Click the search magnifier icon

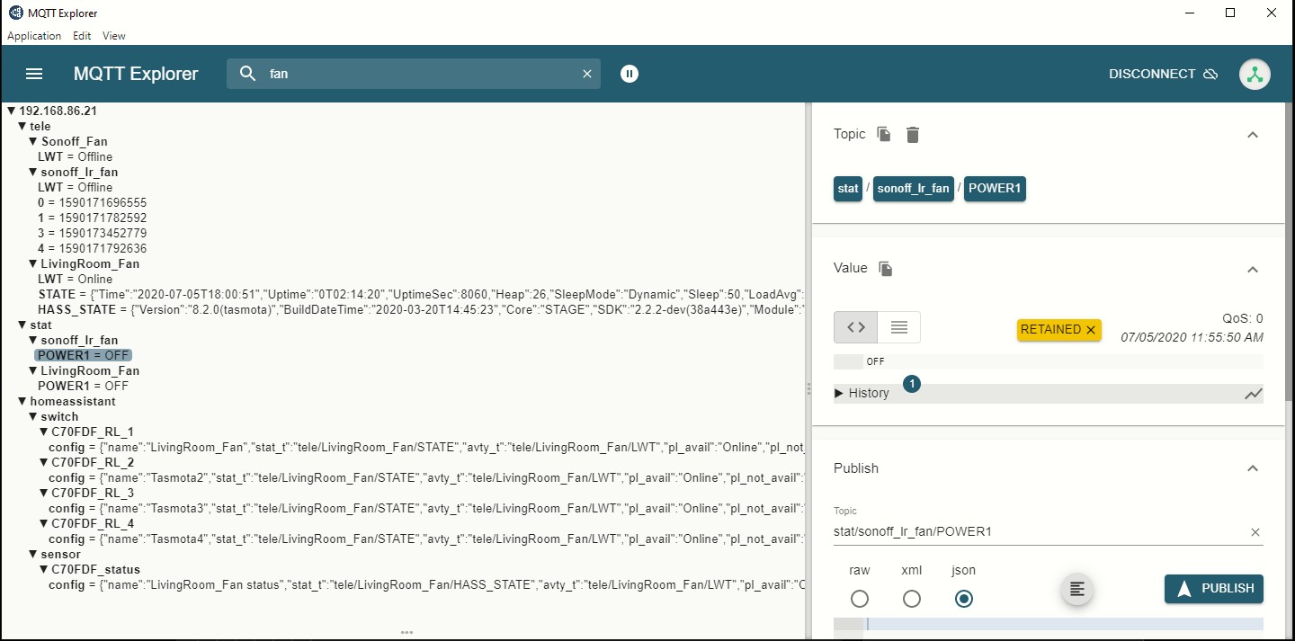(248, 74)
